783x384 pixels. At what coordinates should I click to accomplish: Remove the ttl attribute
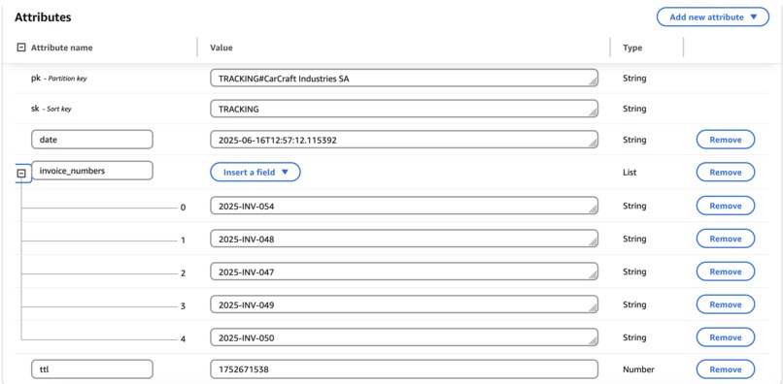pyautogui.click(x=725, y=369)
